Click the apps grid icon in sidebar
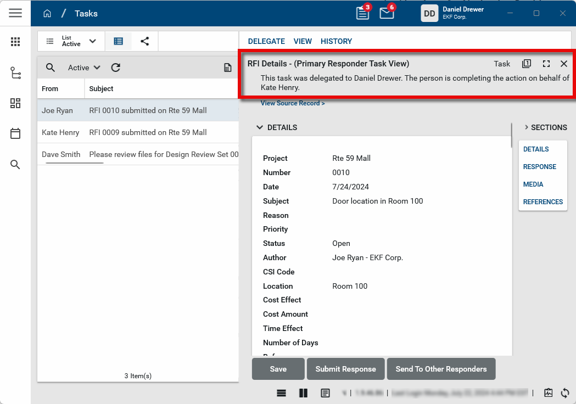This screenshot has width=576, height=404. pyautogui.click(x=15, y=42)
